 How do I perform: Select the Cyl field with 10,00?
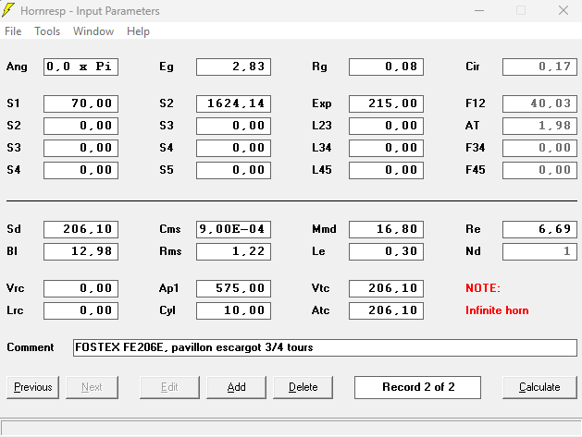[x=233, y=310]
